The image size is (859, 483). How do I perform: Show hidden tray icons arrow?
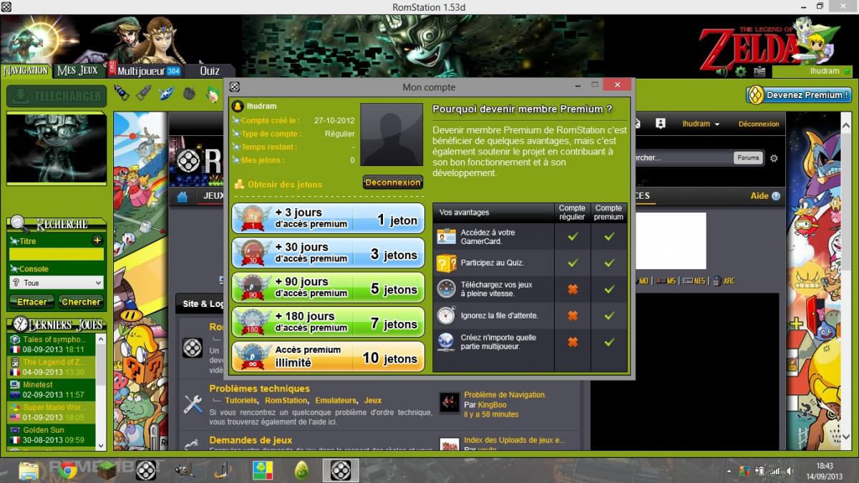coord(729,471)
